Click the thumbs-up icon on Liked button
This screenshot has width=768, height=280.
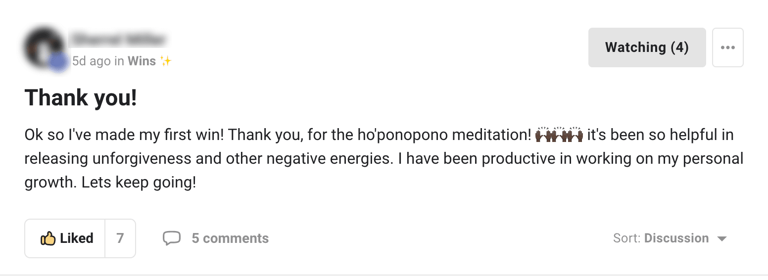click(48, 238)
